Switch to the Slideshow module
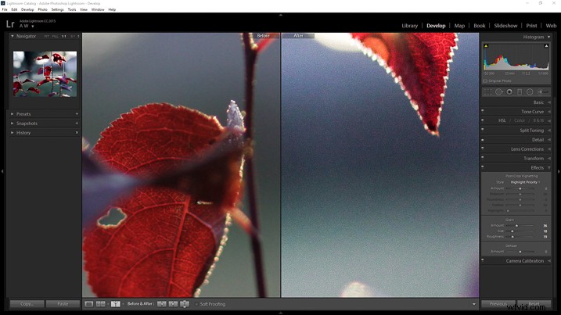This screenshot has width=561, height=315. tap(505, 26)
